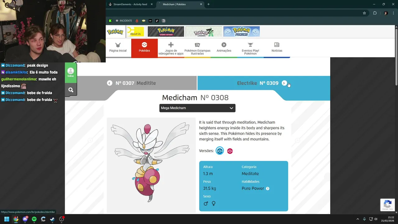The width and height of the screenshot is (398, 224).
Task: Open Steam from the taskbar
Action: (52, 219)
